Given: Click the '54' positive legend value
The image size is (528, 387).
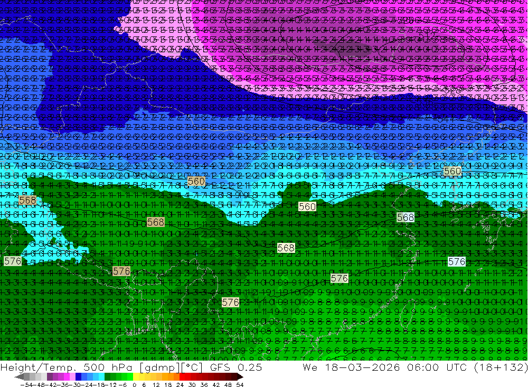Looking at the screenshot, I should click(x=240, y=385).
